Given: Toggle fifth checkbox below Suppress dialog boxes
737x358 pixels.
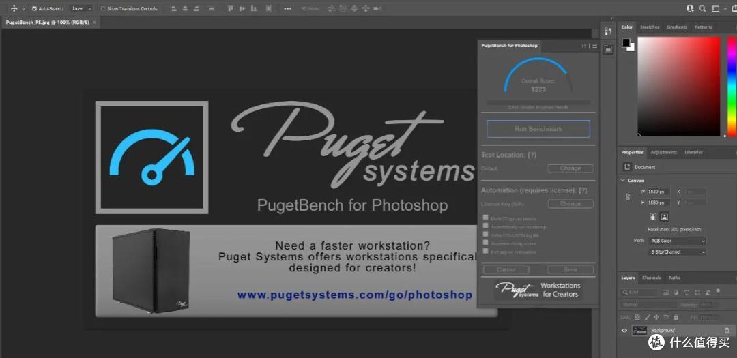Looking at the screenshot, I should (486, 252).
